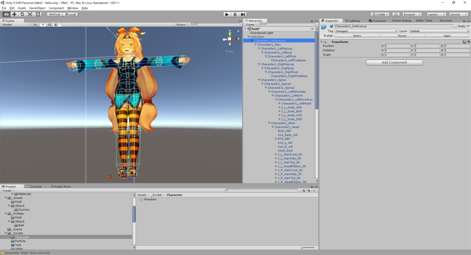Viewport: 471px width, 255px height.
Task: Open scene effects image dropdown
Action: point(57,24)
